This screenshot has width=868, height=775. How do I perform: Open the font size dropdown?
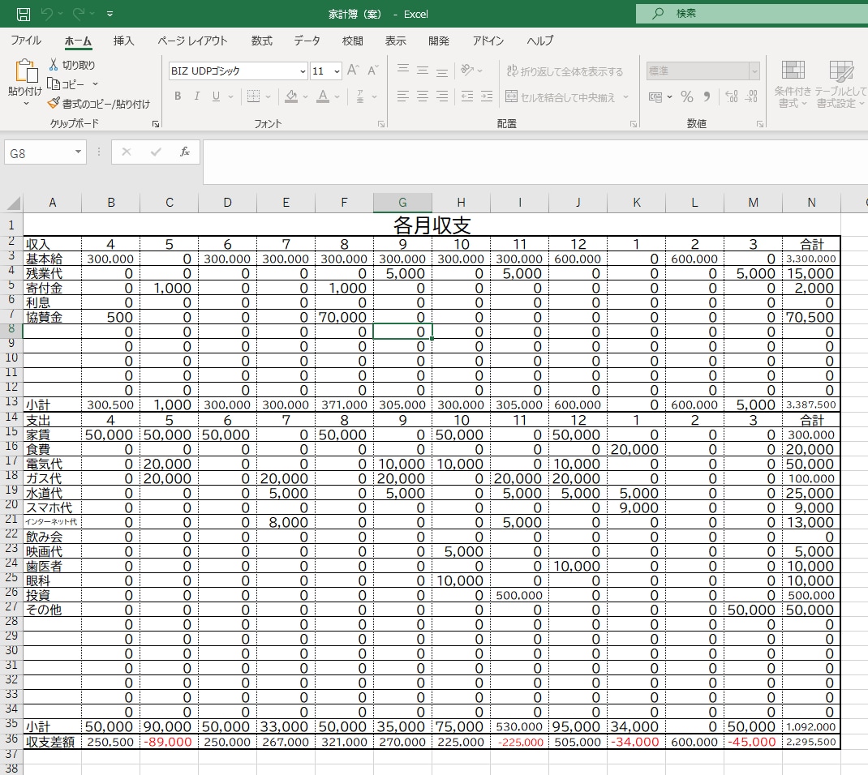(x=337, y=71)
